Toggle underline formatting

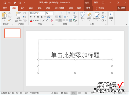point(38,17)
